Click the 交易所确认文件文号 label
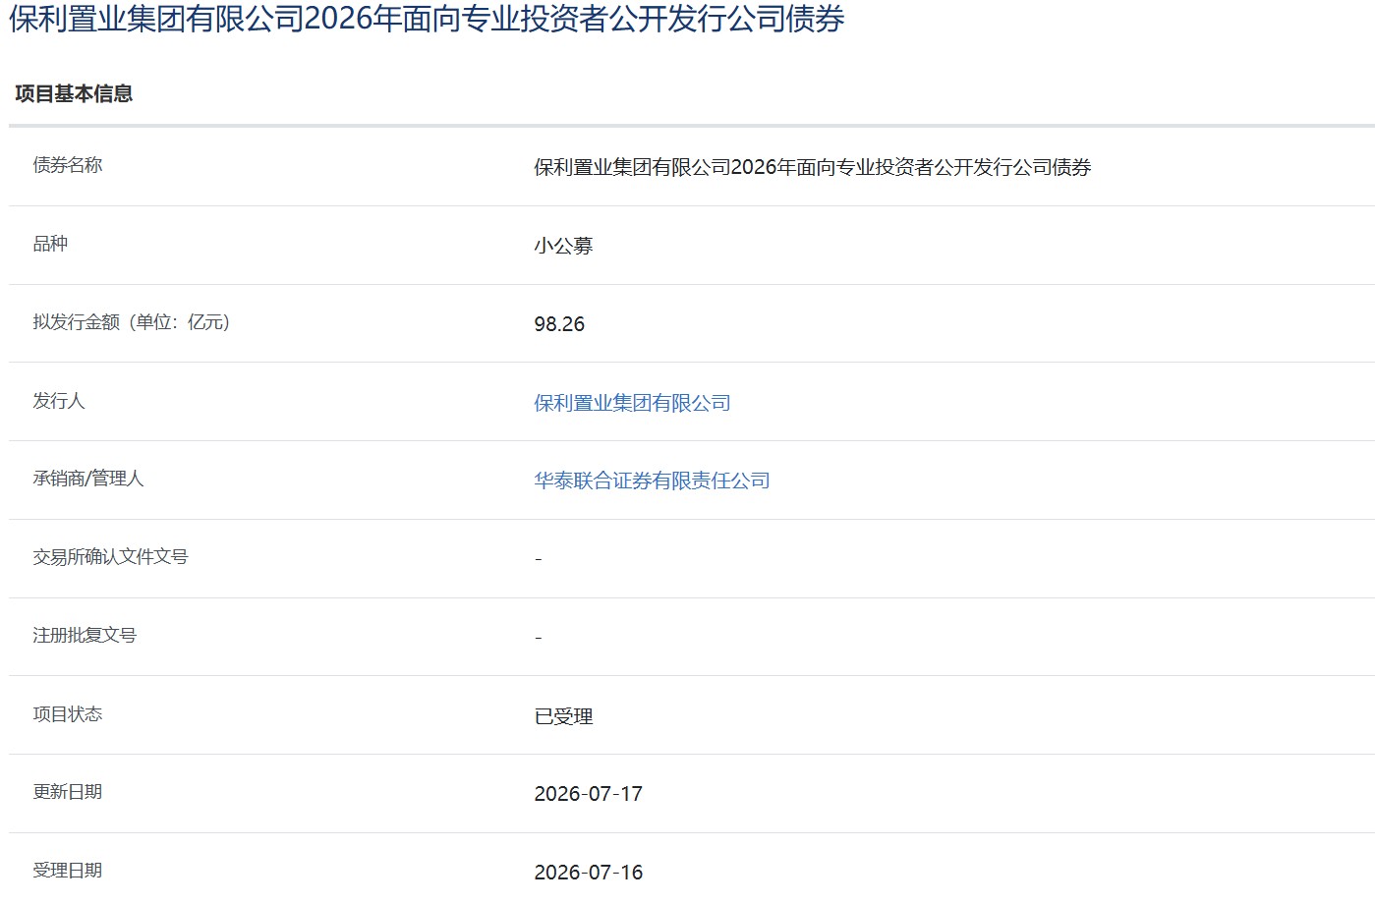Image resolution: width=1375 pixels, height=905 pixels. click(110, 557)
